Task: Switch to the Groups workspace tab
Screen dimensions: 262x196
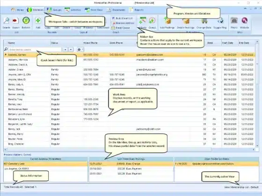Action: [54, 10]
